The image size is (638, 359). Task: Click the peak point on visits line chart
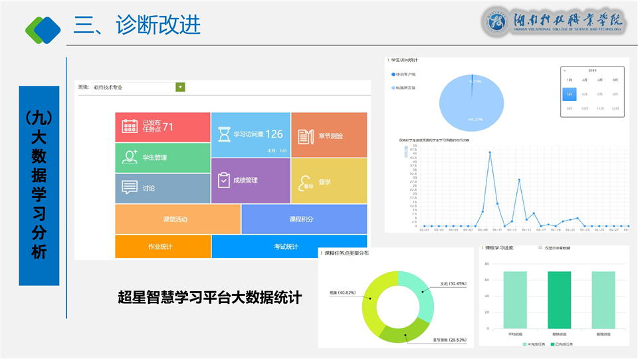click(x=490, y=152)
